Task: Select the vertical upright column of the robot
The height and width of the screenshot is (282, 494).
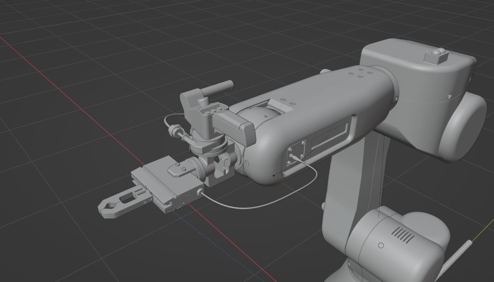Action: [x=349, y=188]
